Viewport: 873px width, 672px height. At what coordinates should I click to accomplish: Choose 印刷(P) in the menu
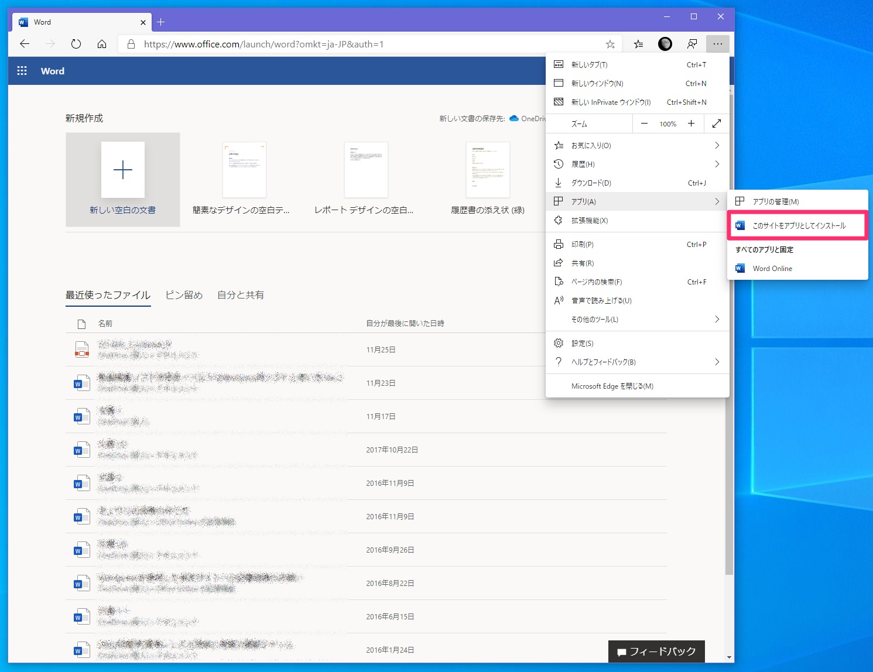(638, 244)
